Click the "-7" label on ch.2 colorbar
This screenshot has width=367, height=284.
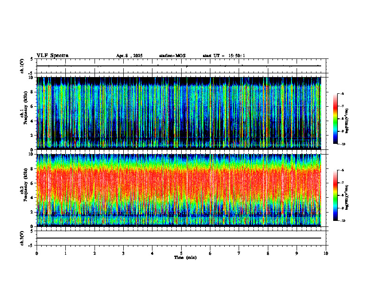click(x=342, y=183)
